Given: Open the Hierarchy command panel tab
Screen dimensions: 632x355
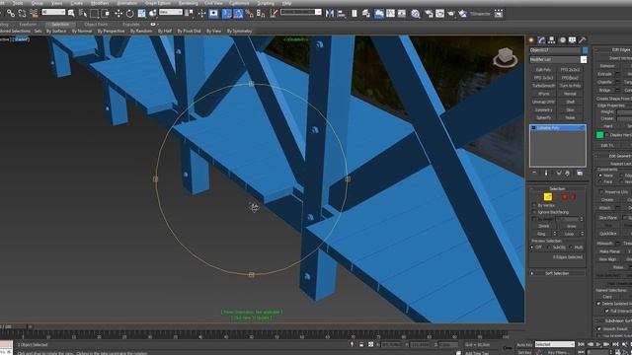Looking at the screenshot, I should click(551, 39).
